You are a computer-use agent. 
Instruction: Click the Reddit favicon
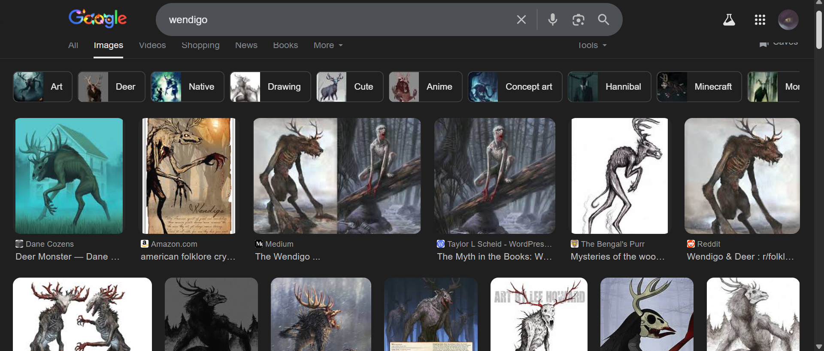click(691, 244)
